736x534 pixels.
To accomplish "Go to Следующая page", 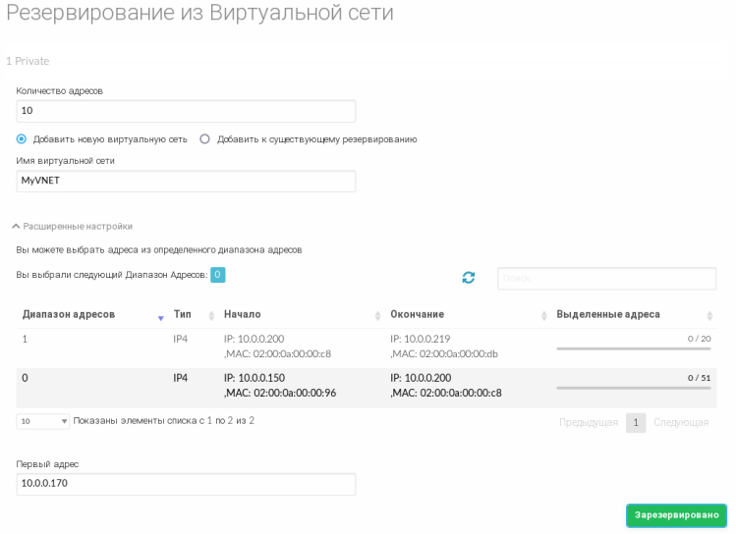I will (x=680, y=422).
